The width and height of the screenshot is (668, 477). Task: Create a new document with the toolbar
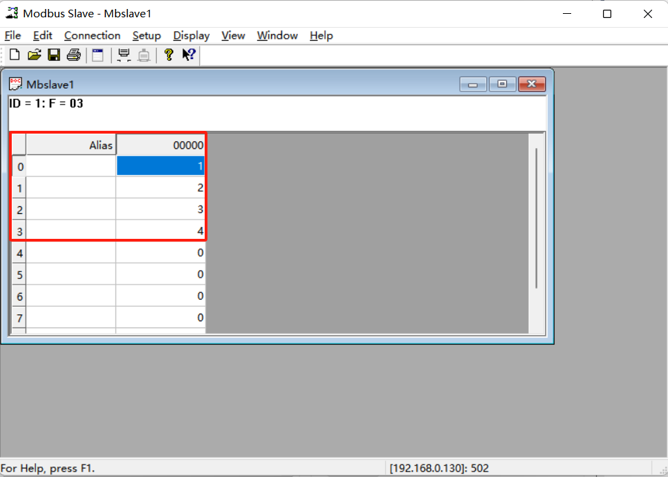15,55
